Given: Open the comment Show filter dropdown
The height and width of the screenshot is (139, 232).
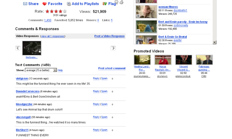Looking at the screenshot, I should point(55,70).
